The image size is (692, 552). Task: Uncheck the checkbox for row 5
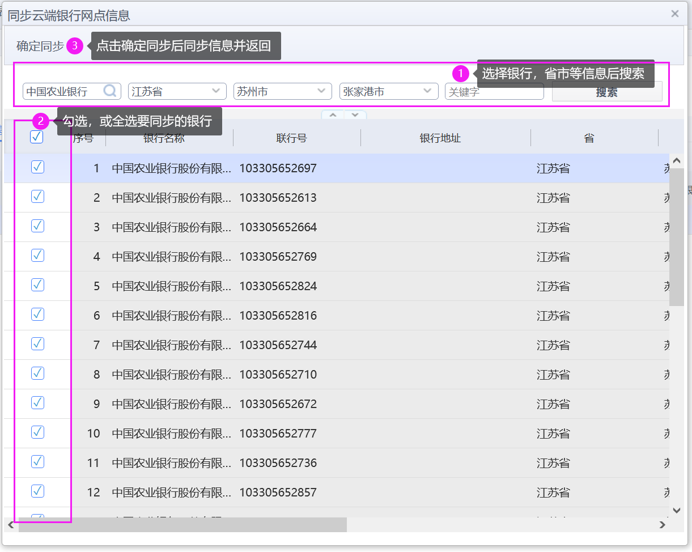point(37,285)
